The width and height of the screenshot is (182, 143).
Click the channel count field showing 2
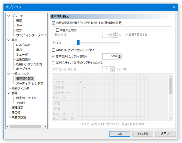click(x=106, y=69)
